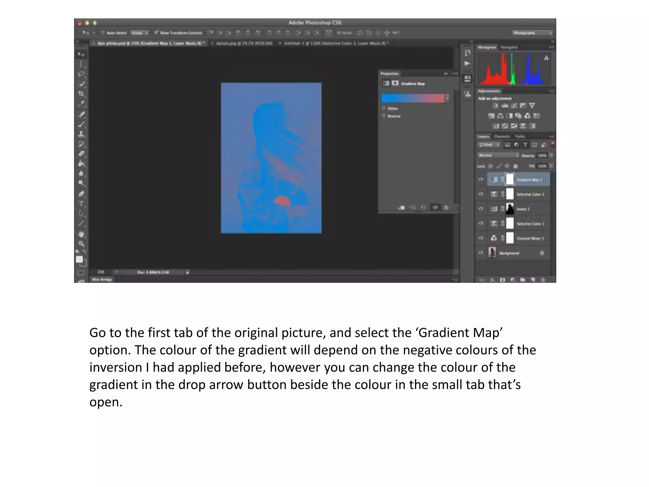Toggle Show Transform Controls checkbox

pos(156,33)
